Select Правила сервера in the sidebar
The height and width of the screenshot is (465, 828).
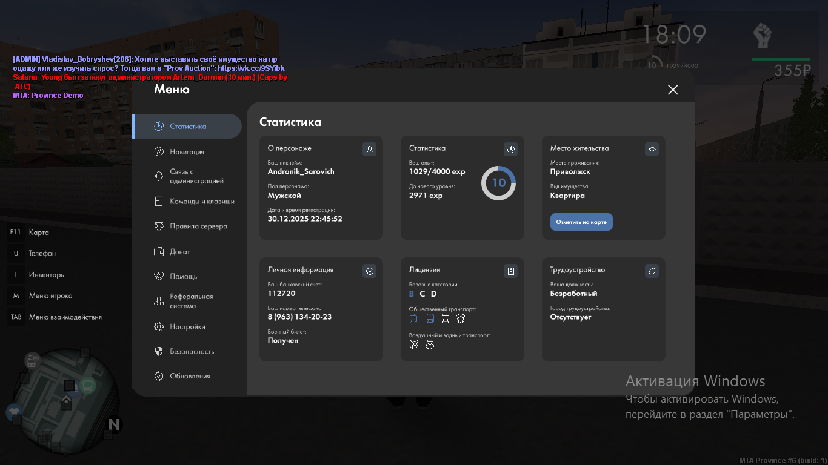(198, 226)
